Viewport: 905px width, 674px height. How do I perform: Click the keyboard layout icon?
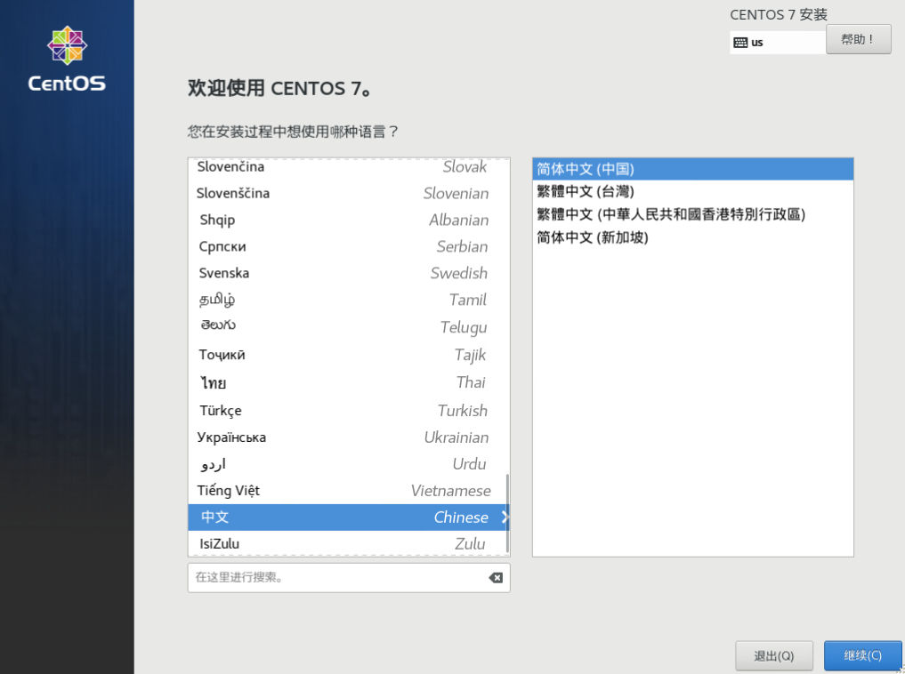pos(739,42)
